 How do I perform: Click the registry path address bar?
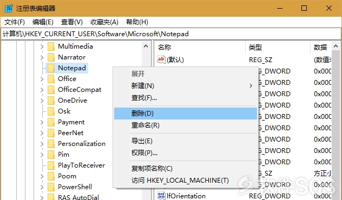pos(171,34)
